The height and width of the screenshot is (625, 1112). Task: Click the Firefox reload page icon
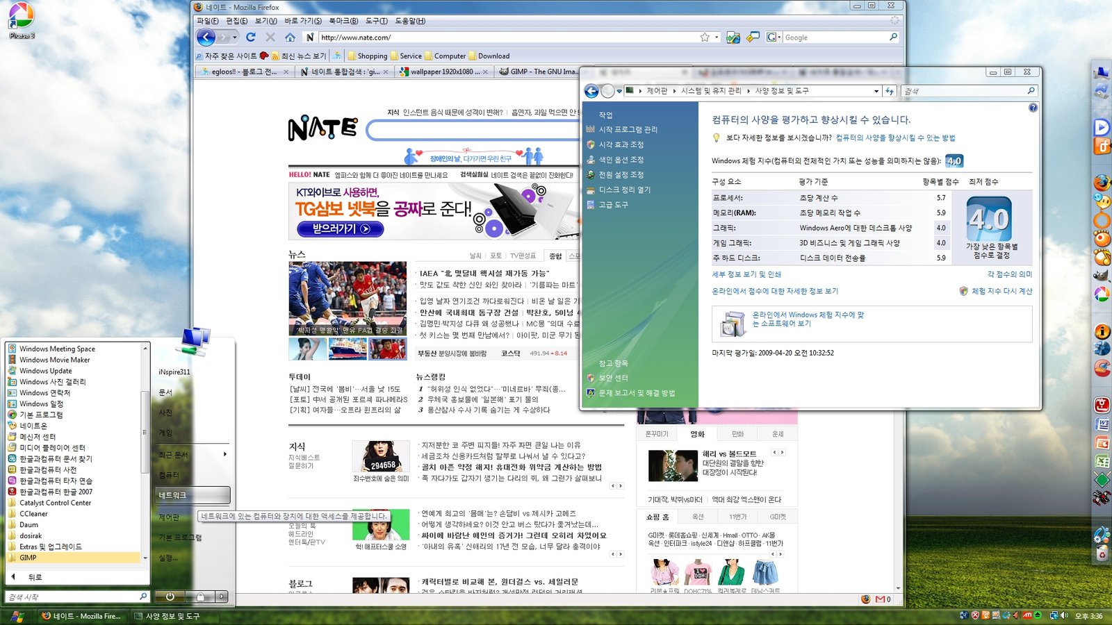251,37
